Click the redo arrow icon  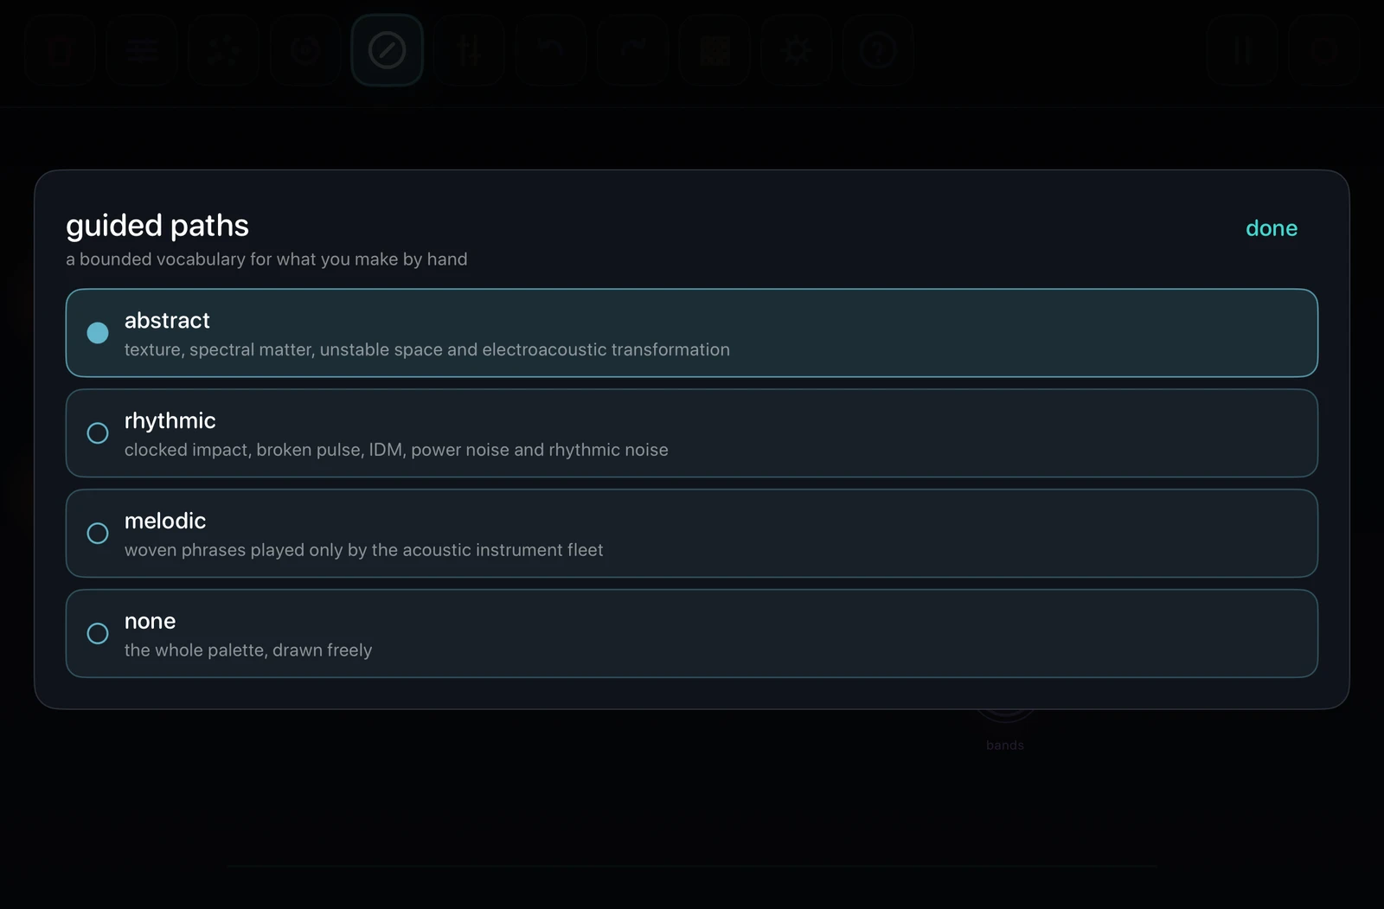(633, 50)
